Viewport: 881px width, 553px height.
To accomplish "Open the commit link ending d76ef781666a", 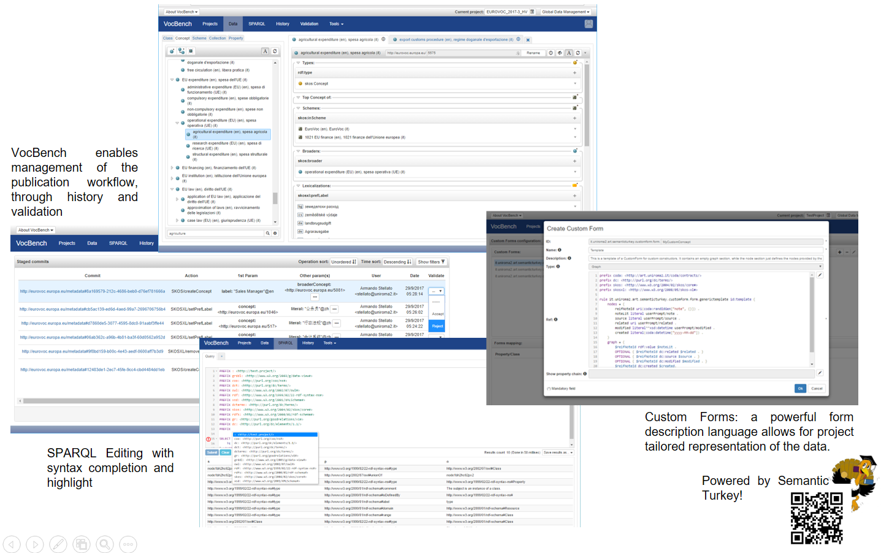I will [x=93, y=291].
